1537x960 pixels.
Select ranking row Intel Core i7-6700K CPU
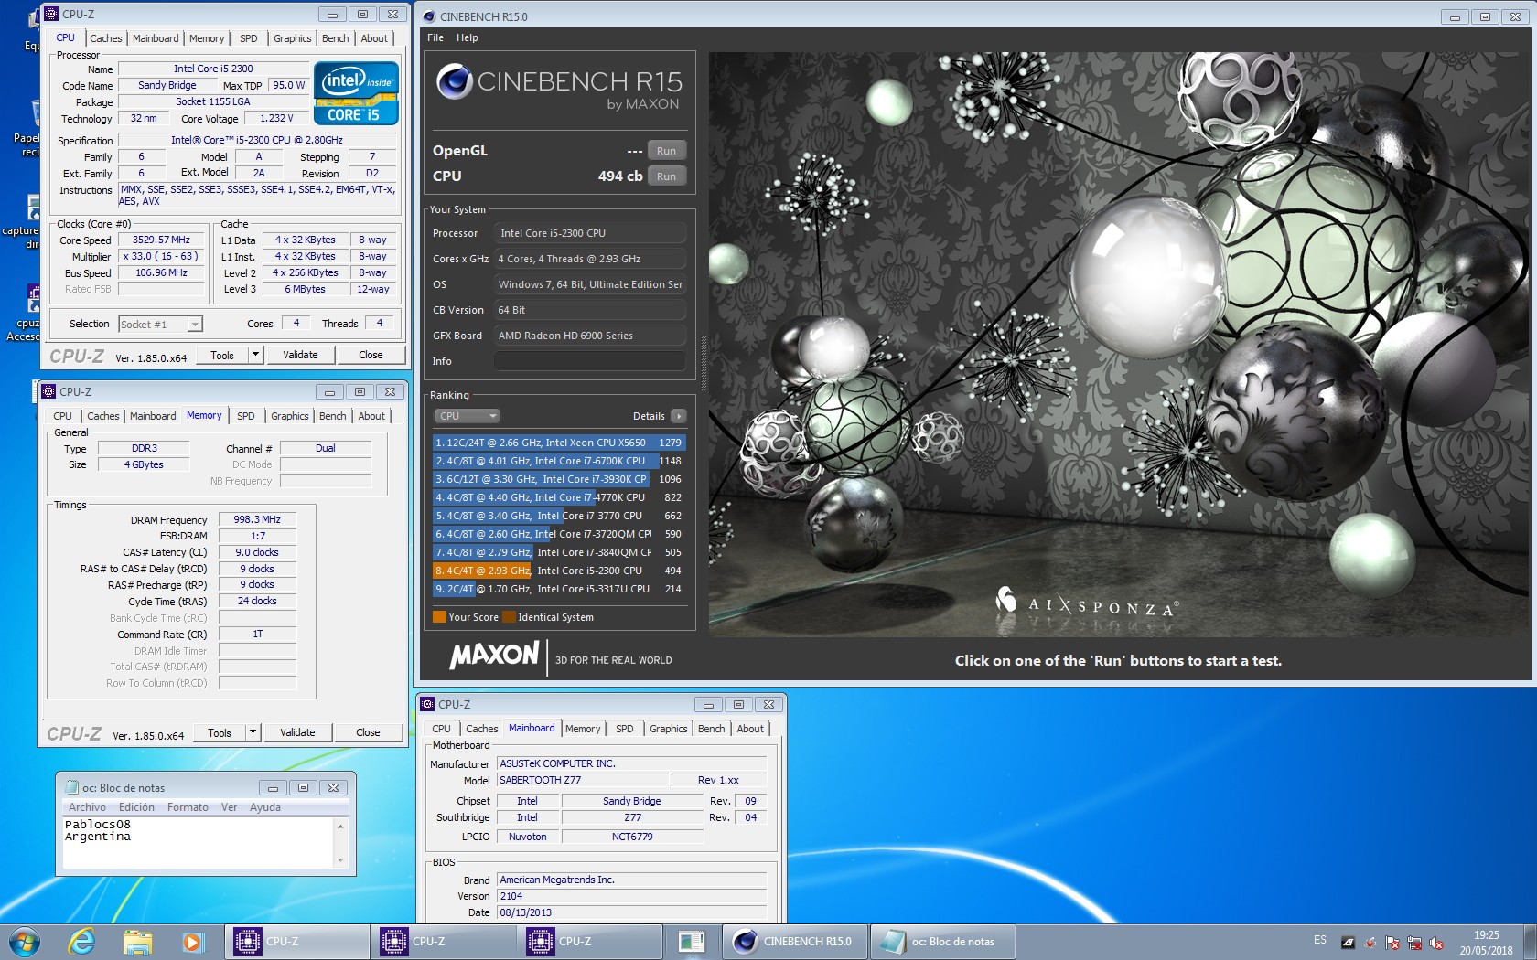tap(558, 461)
